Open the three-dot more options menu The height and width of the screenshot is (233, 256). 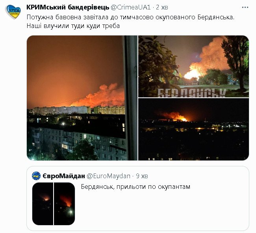(245, 7)
